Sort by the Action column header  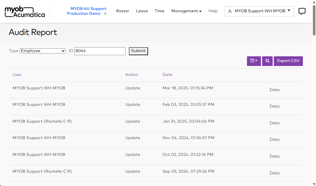[x=131, y=75]
